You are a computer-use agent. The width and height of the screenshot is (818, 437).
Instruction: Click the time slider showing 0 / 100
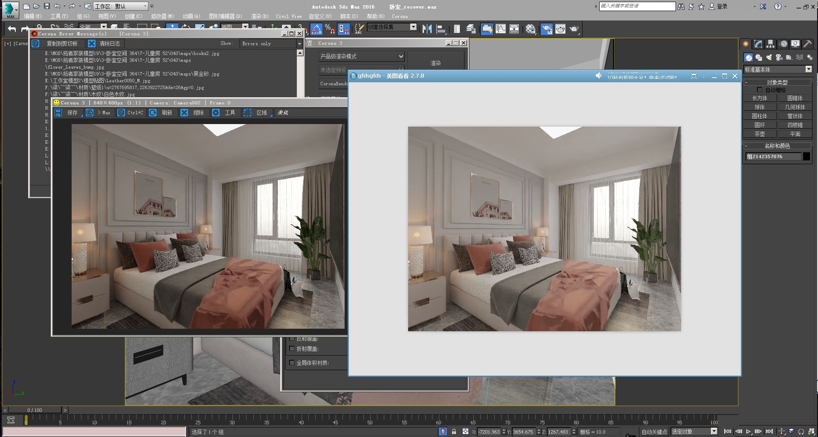pyautogui.click(x=35, y=410)
